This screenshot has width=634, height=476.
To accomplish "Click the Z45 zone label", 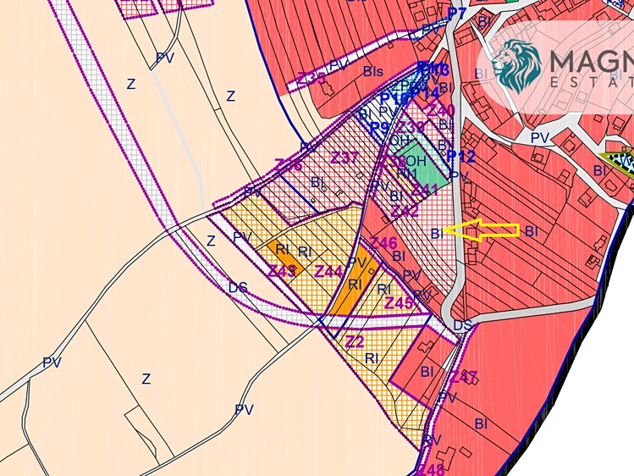I will pos(399,302).
